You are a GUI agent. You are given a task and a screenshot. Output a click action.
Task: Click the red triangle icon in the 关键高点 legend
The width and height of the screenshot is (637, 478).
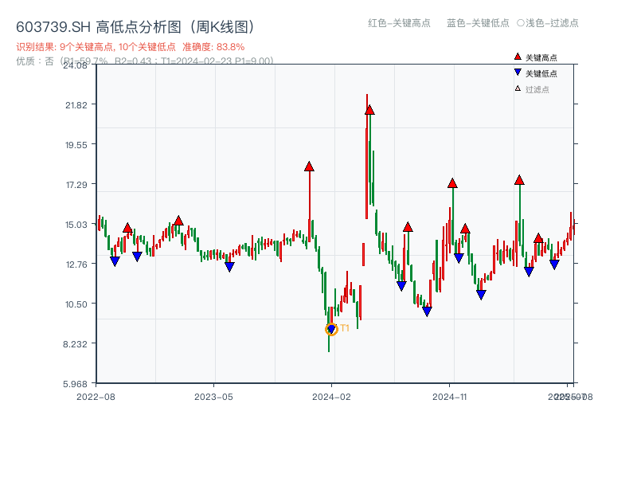point(518,57)
